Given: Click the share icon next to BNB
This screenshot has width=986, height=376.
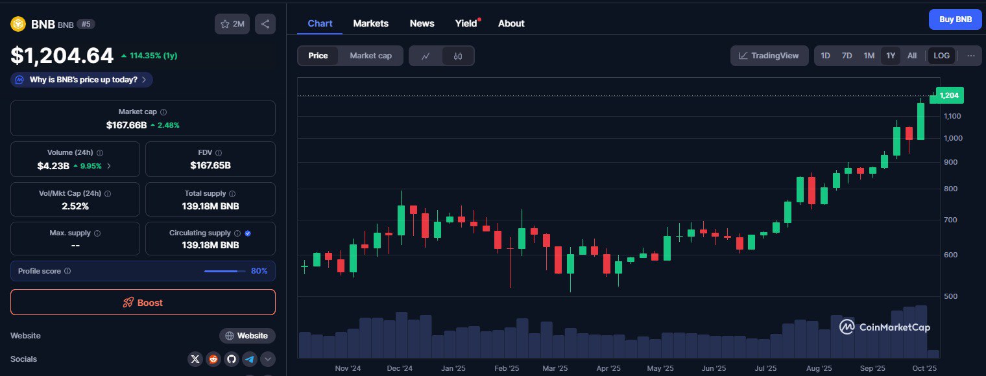Looking at the screenshot, I should tap(265, 24).
